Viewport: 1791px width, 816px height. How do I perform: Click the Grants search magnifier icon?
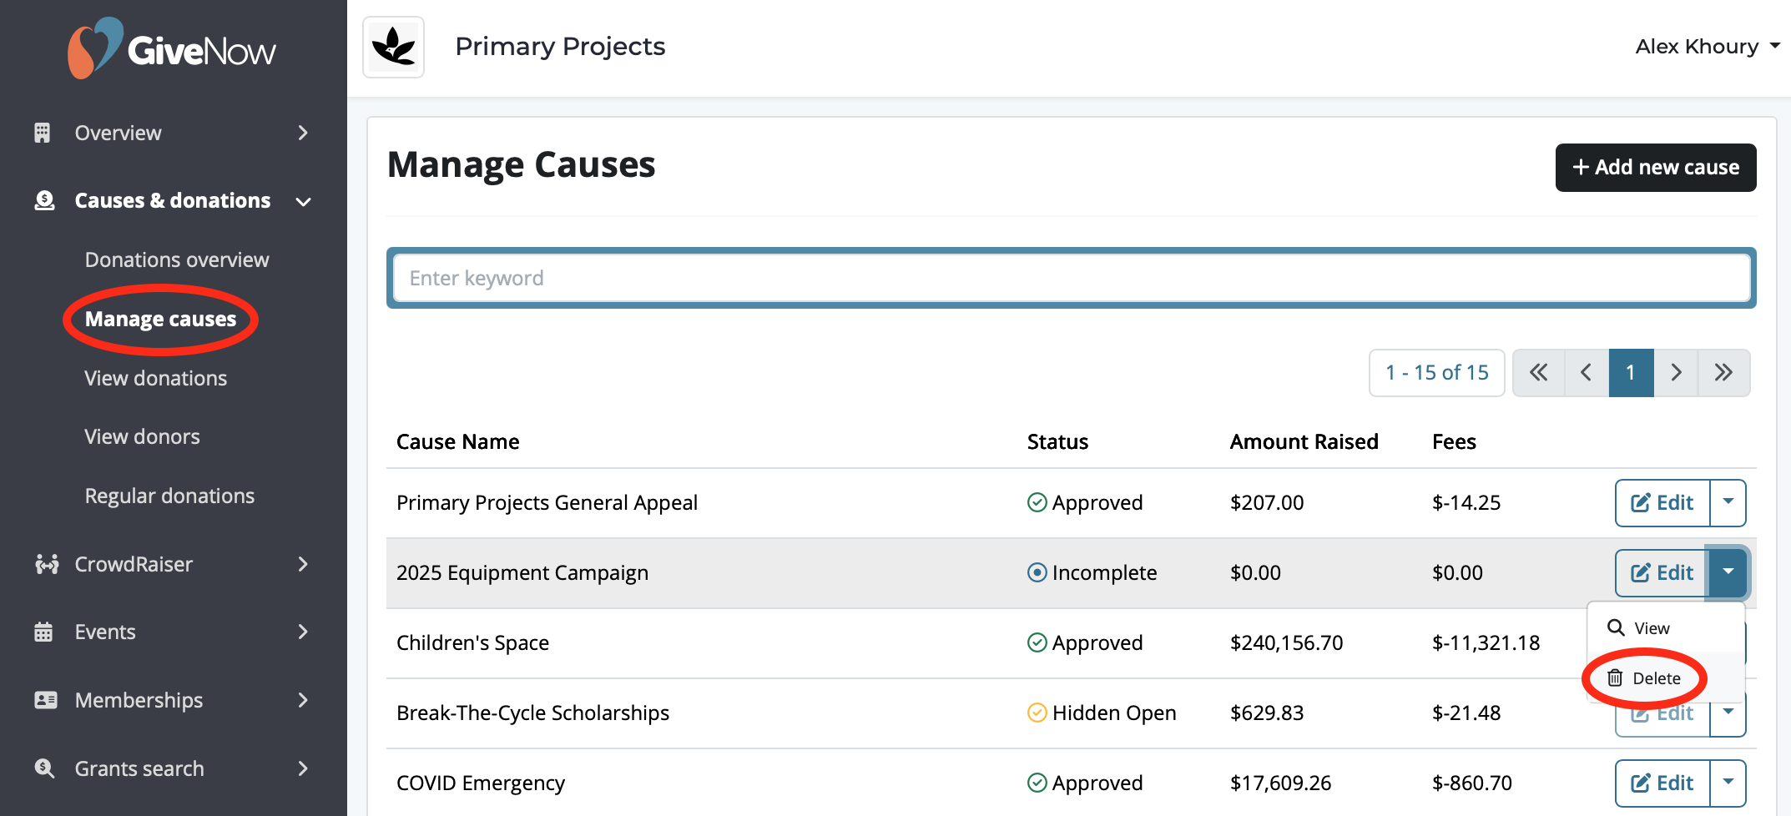(44, 768)
